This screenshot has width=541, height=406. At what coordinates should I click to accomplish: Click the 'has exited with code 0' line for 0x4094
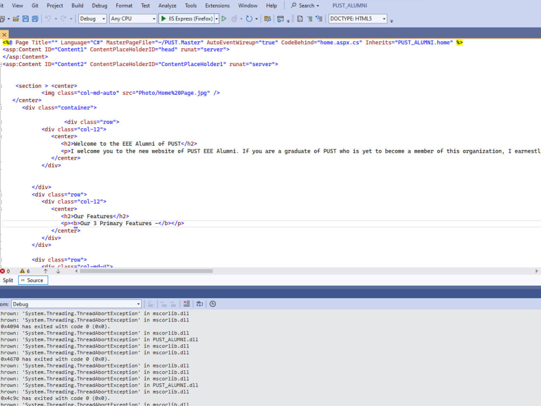[x=55, y=326]
